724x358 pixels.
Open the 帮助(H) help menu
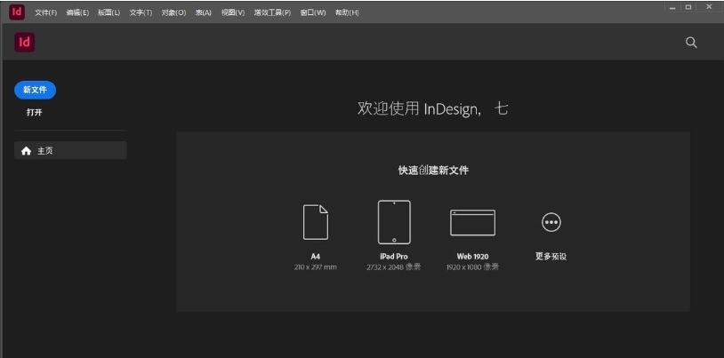[347, 12]
